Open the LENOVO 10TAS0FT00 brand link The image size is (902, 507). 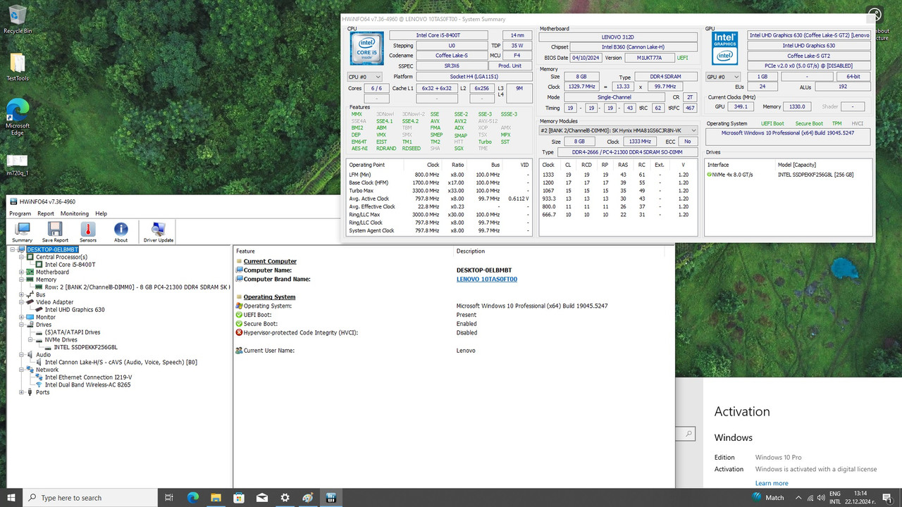(487, 279)
